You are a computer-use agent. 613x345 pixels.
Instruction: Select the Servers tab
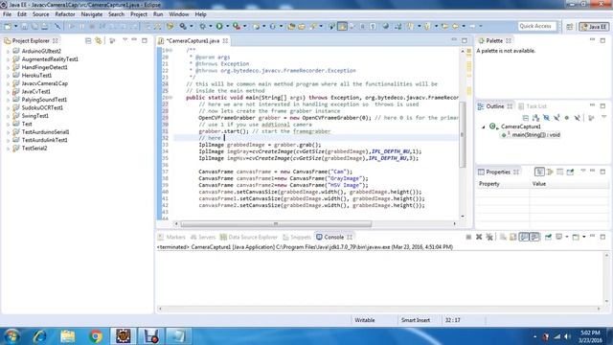203,237
